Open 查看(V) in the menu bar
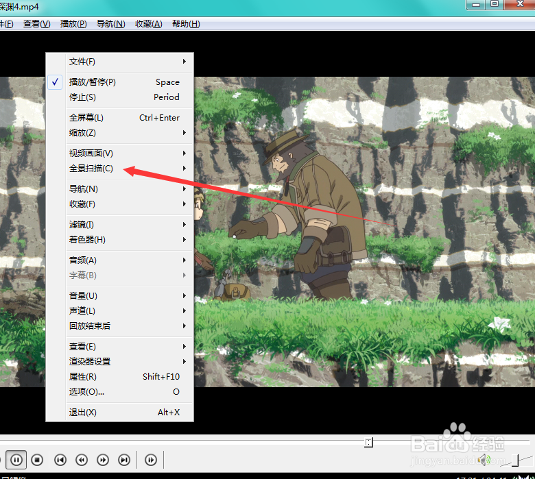535x479 pixels. (37, 24)
